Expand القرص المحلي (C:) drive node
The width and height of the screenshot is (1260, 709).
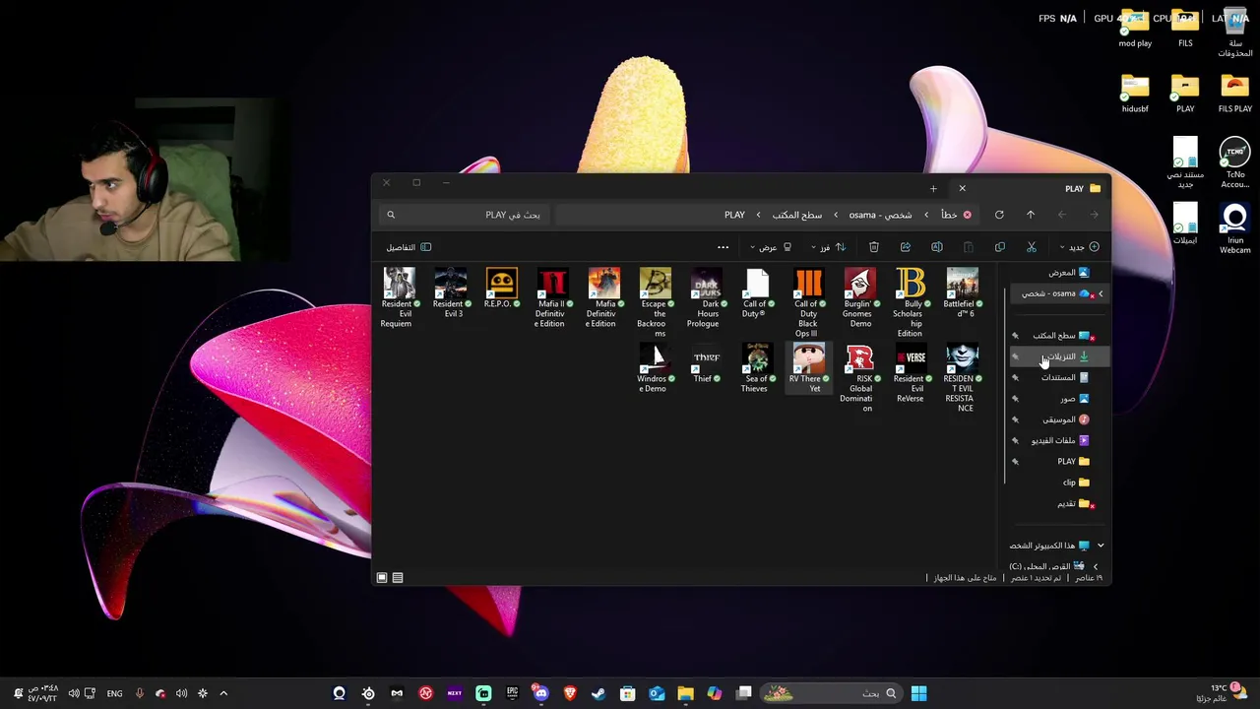click(x=1095, y=566)
